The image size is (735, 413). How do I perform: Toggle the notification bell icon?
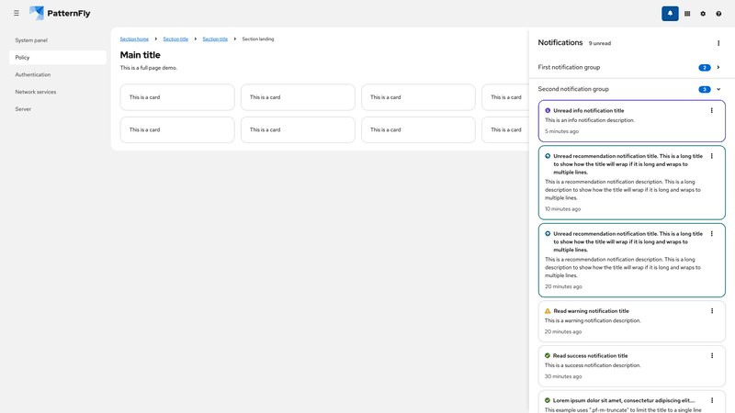click(x=670, y=14)
